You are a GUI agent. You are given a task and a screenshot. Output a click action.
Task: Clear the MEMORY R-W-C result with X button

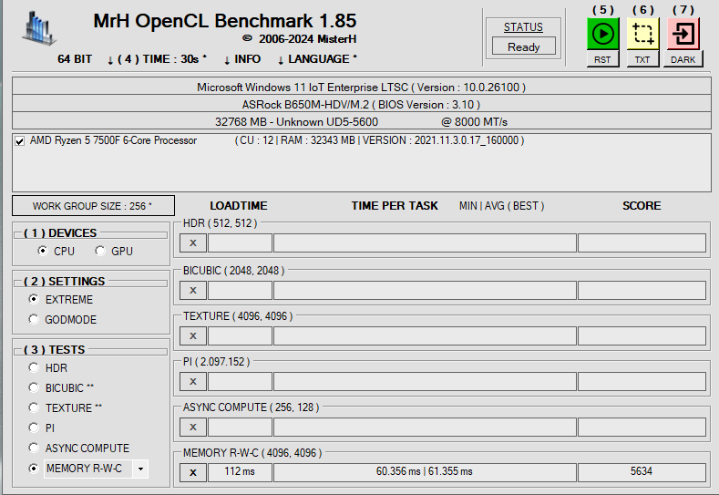193,472
